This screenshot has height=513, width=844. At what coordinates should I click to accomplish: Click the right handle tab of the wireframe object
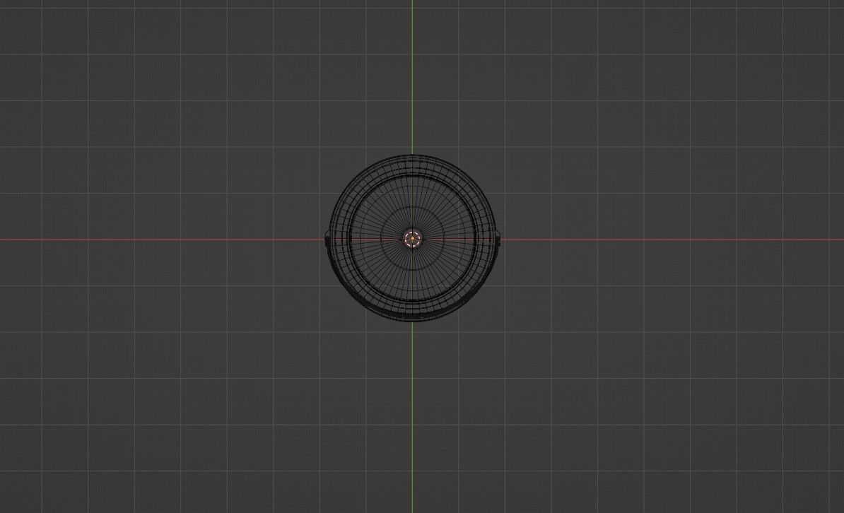[x=498, y=240]
